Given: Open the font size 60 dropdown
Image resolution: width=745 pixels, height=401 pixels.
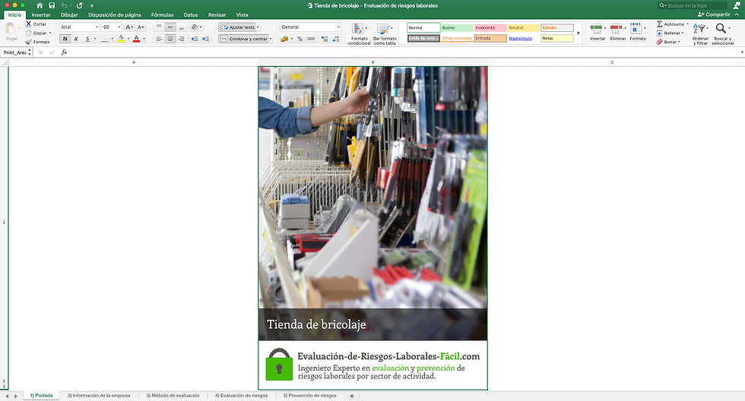Looking at the screenshot, I should tap(119, 27).
